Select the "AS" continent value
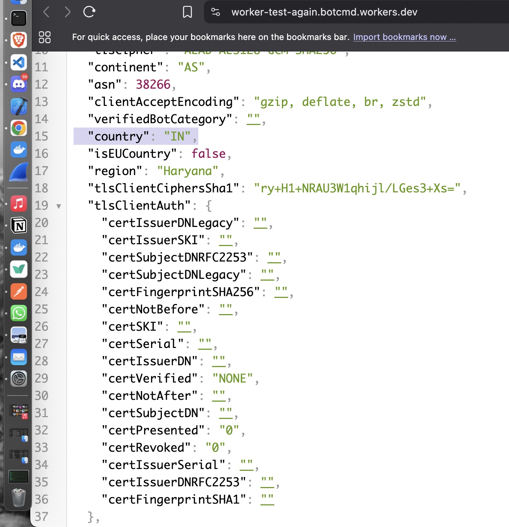The image size is (509, 527). point(191,67)
